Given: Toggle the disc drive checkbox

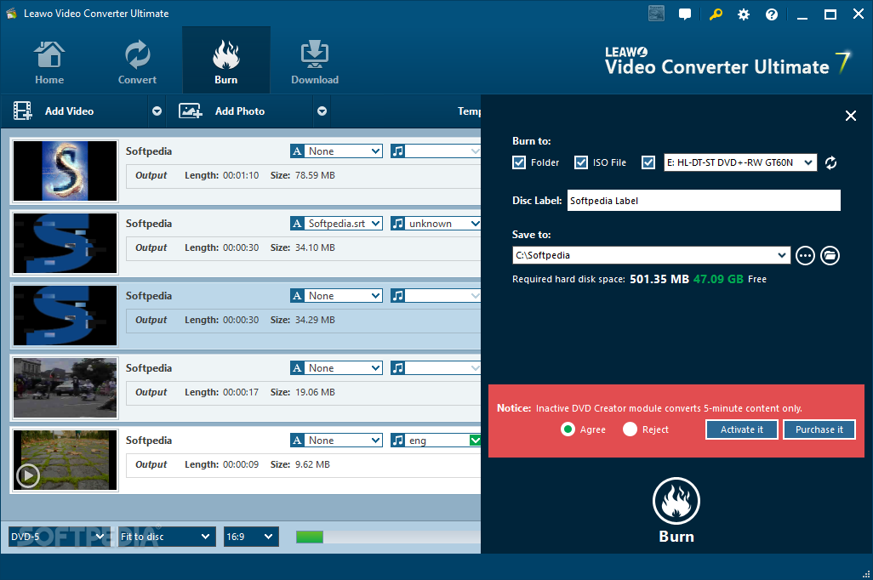Looking at the screenshot, I should (x=648, y=162).
